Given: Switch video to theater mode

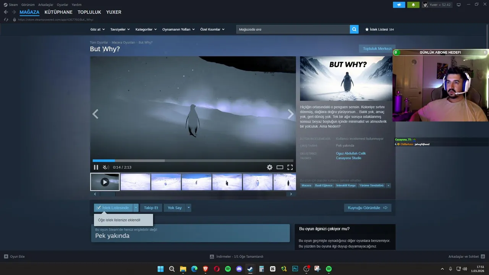Looking at the screenshot, I should (280, 167).
